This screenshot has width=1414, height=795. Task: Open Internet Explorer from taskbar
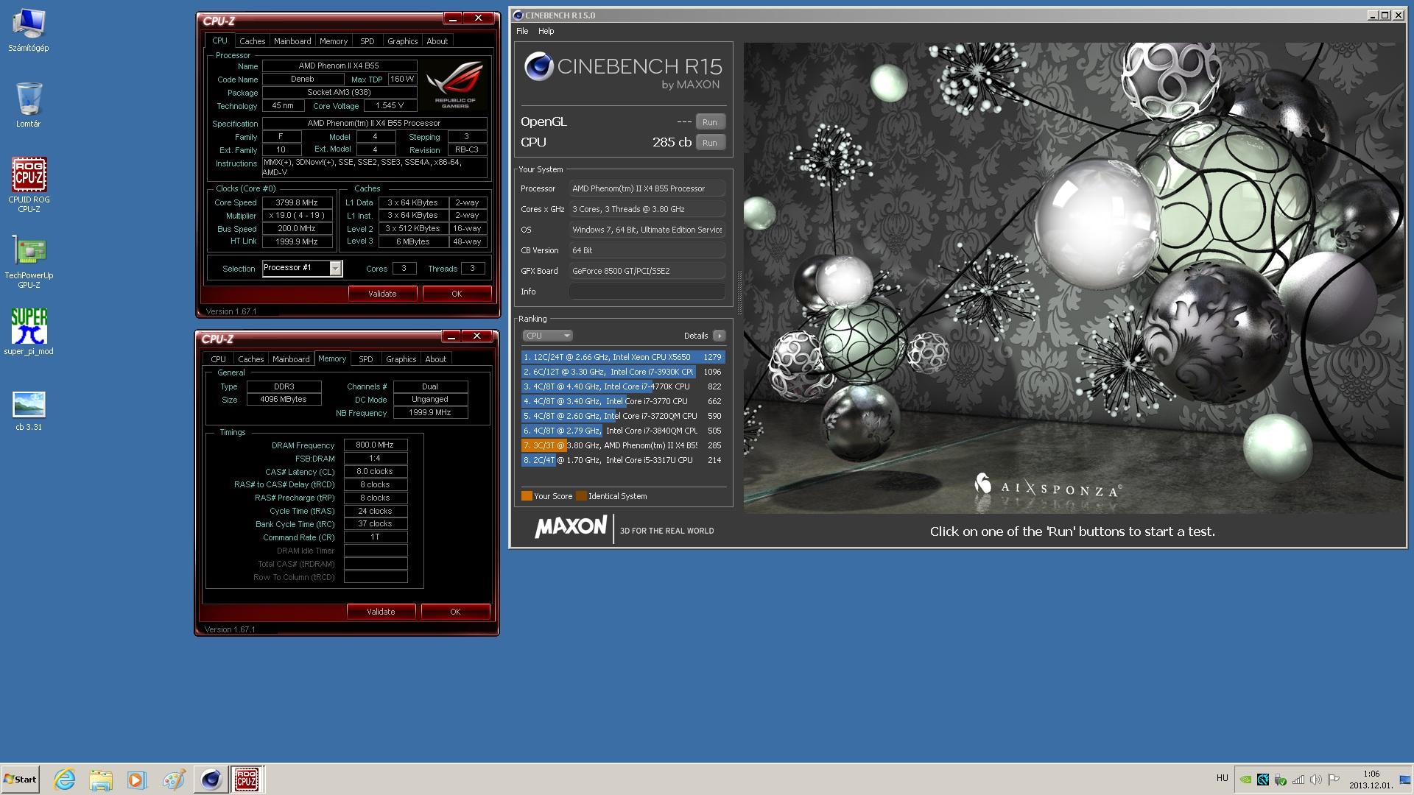click(65, 779)
